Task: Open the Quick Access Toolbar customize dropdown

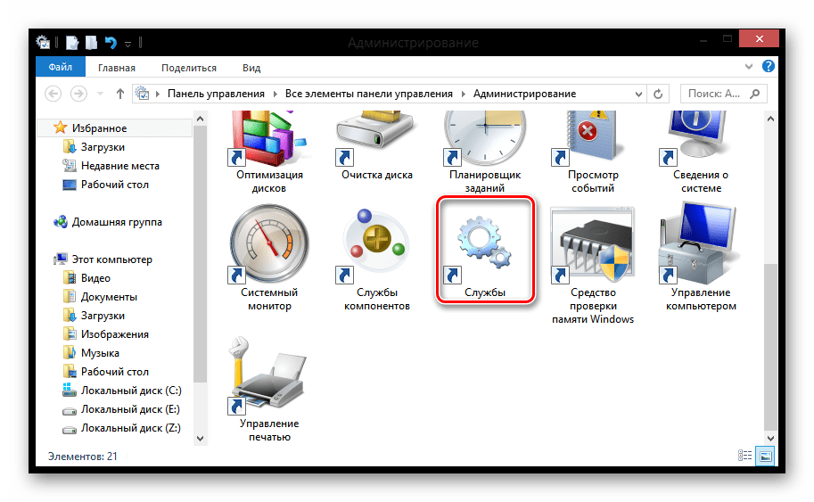Action: 127,43
